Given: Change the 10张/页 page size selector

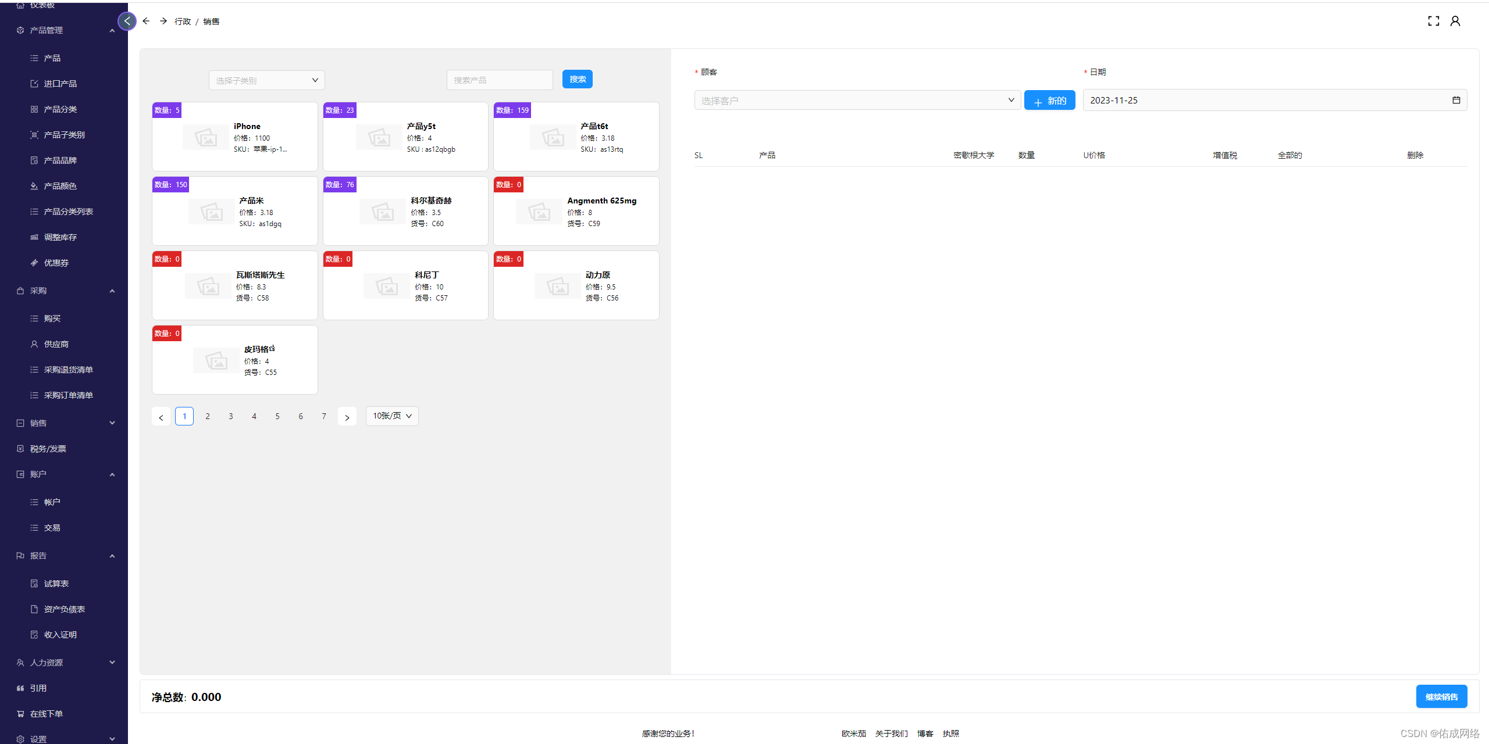Looking at the screenshot, I should (x=392, y=416).
